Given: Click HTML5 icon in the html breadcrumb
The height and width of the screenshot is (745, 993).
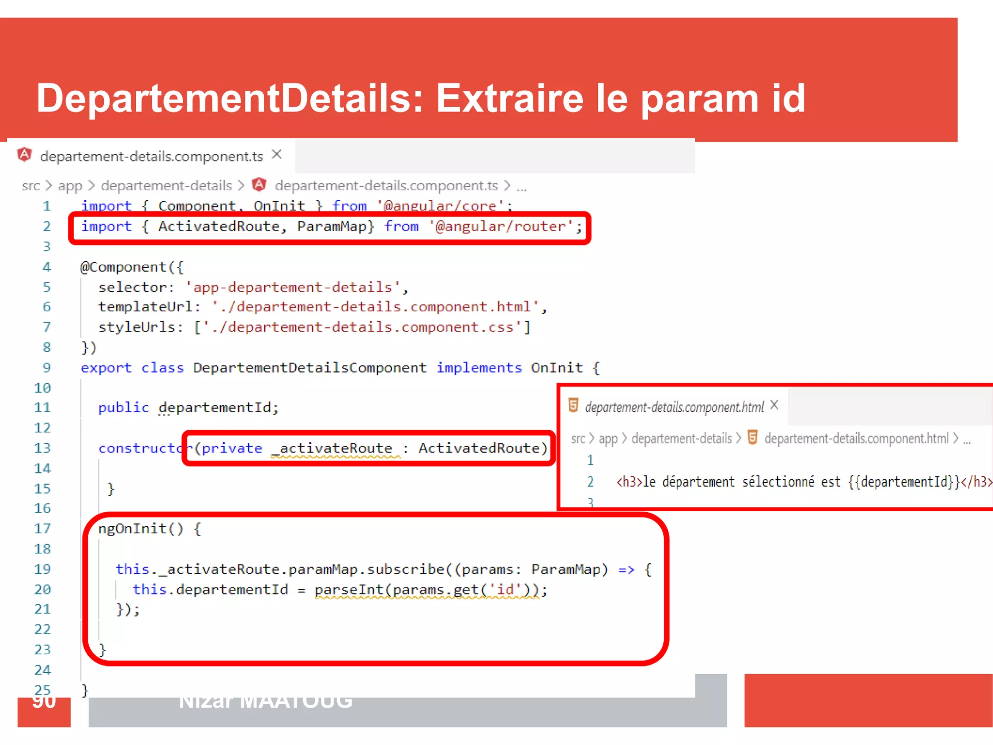Looking at the screenshot, I should point(753,437).
